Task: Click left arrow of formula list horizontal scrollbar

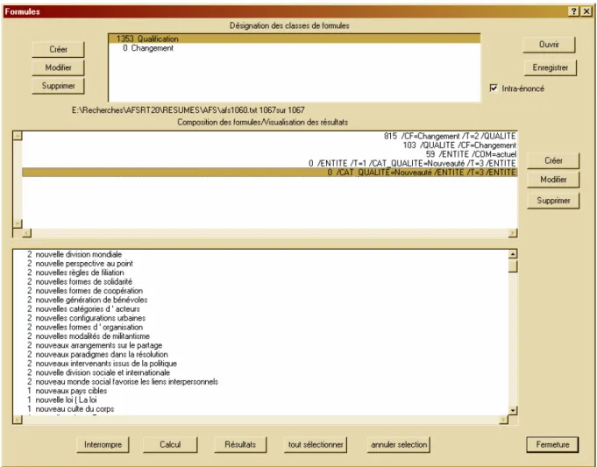Action: [x=26, y=232]
